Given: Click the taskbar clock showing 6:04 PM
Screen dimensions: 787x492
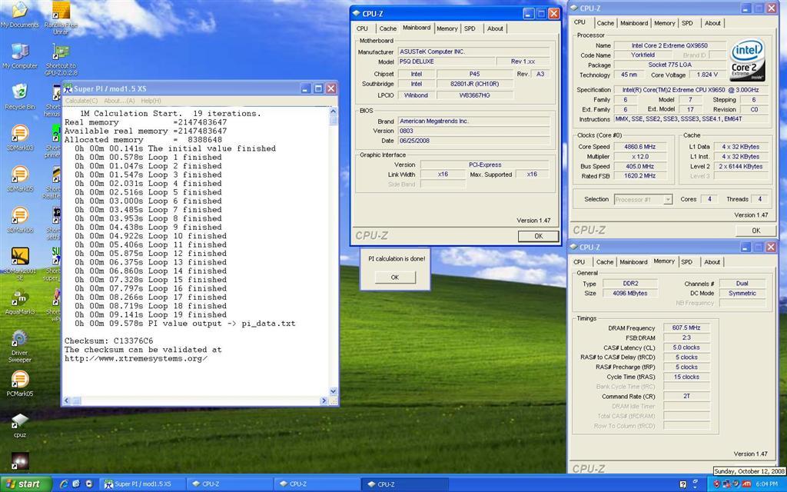Looking at the screenshot, I should (766, 484).
